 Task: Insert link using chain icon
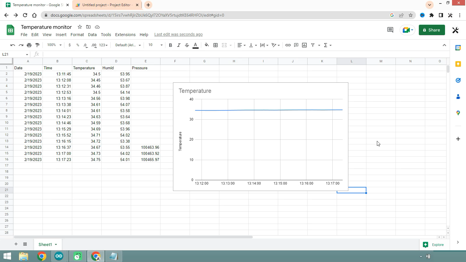pos(288,45)
